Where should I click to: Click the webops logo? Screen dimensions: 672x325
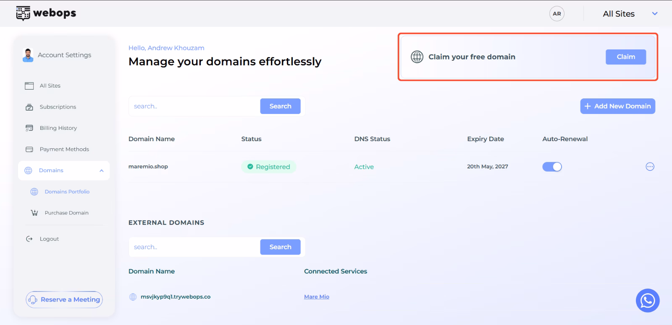46,13
